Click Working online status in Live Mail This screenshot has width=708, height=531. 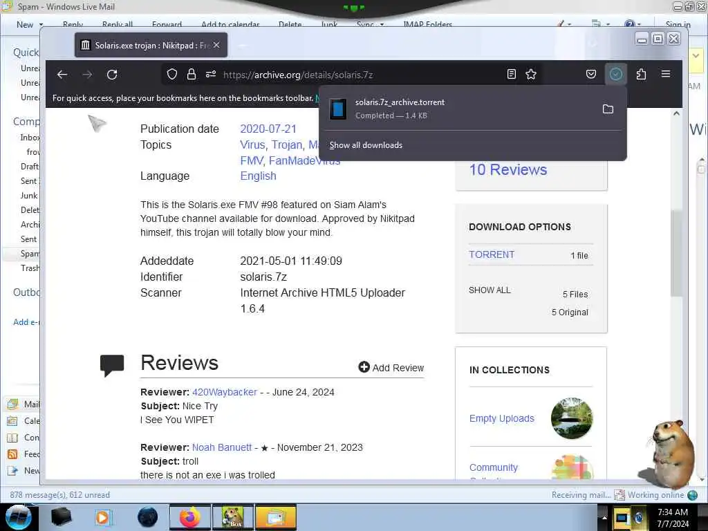tap(655, 495)
